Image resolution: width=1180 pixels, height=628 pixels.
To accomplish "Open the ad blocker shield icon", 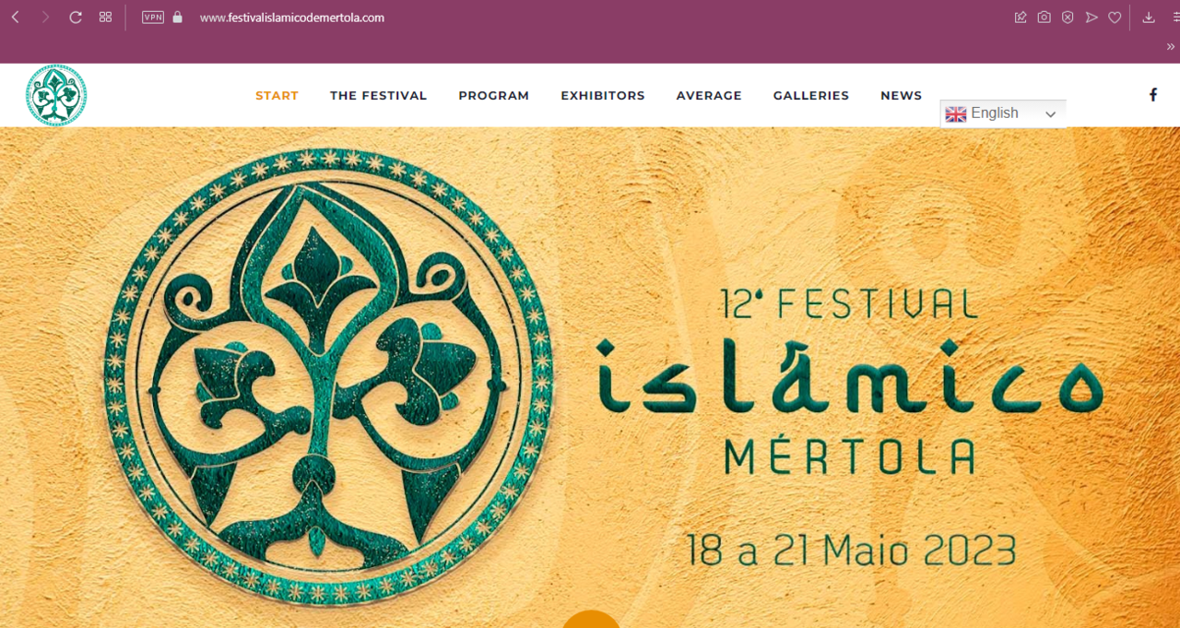I will [1068, 17].
